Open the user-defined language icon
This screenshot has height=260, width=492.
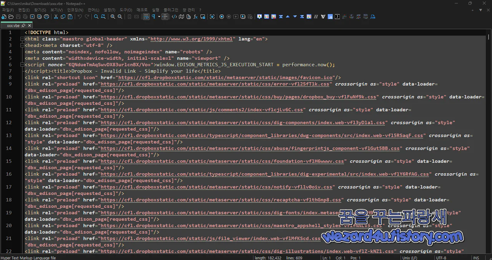pos(174,17)
